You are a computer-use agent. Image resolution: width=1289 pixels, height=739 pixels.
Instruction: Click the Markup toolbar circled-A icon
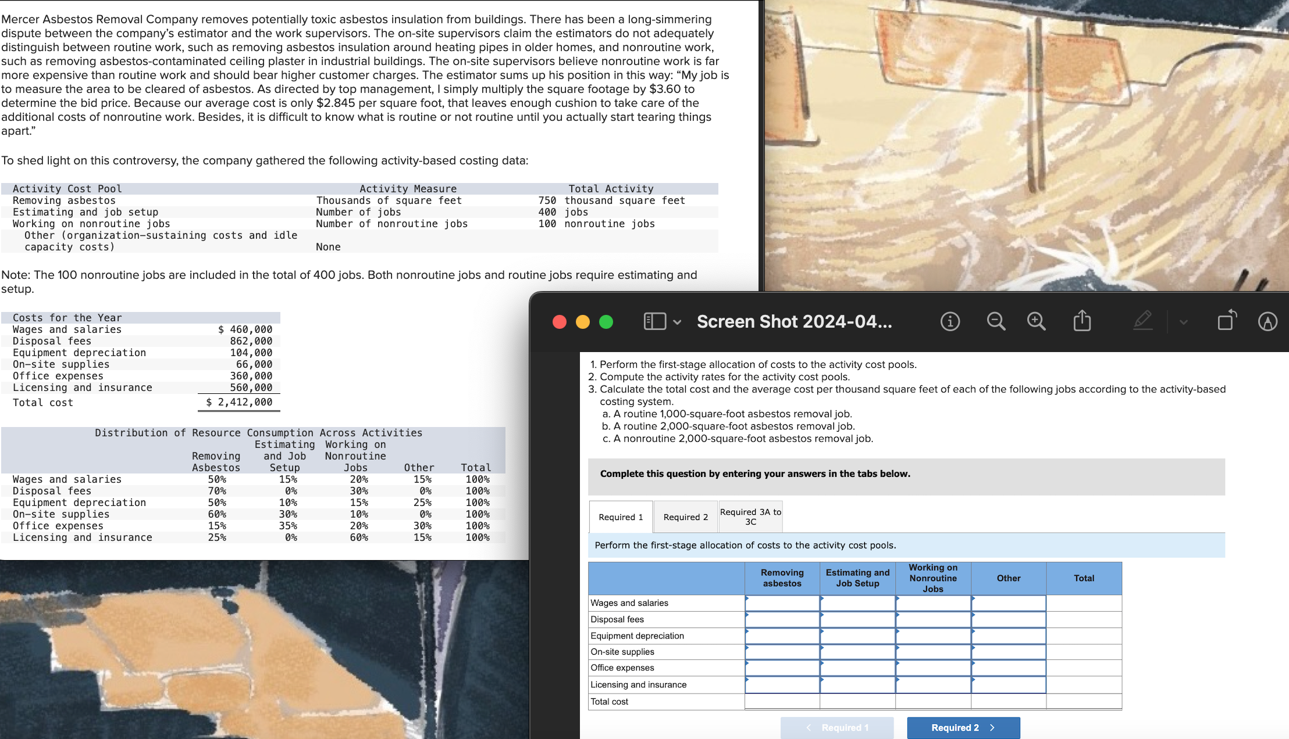1267,321
